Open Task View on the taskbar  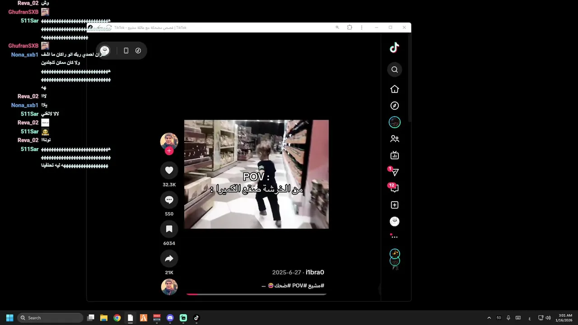(x=91, y=318)
